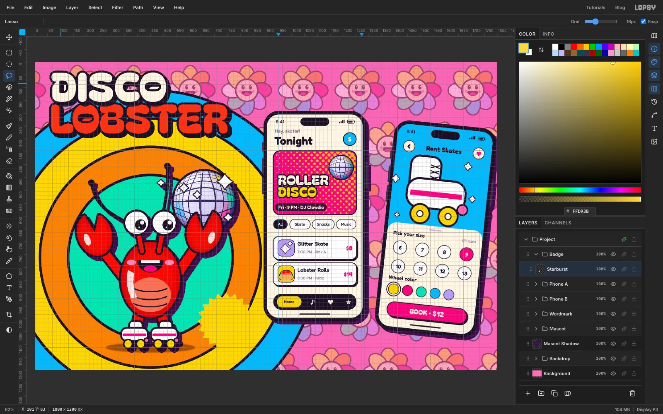The image size is (663, 414).
Task: Create a new layer group folder
Action: coord(541,393)
